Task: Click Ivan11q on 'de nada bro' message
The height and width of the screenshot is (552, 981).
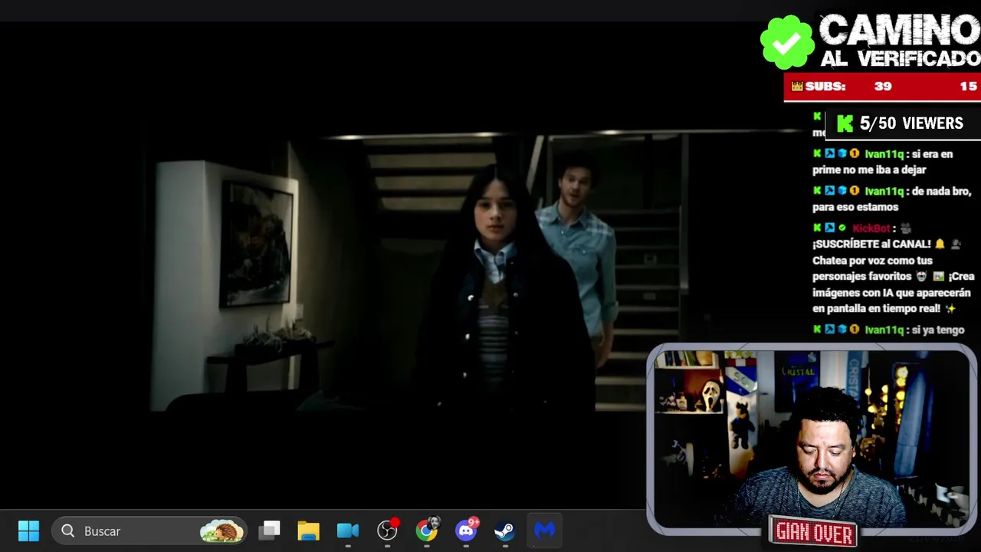Action: 884,191
